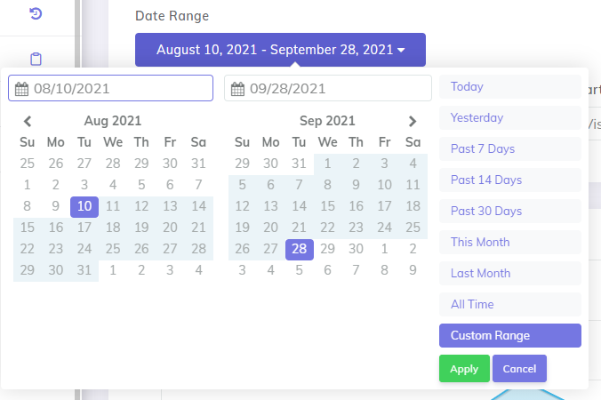Image resolution: width=601 pixels, height=400 pixels.
Task: Pick August 5 in the Aug 2021 calendar
Action: pyautogui.click(x=141, y=185)
